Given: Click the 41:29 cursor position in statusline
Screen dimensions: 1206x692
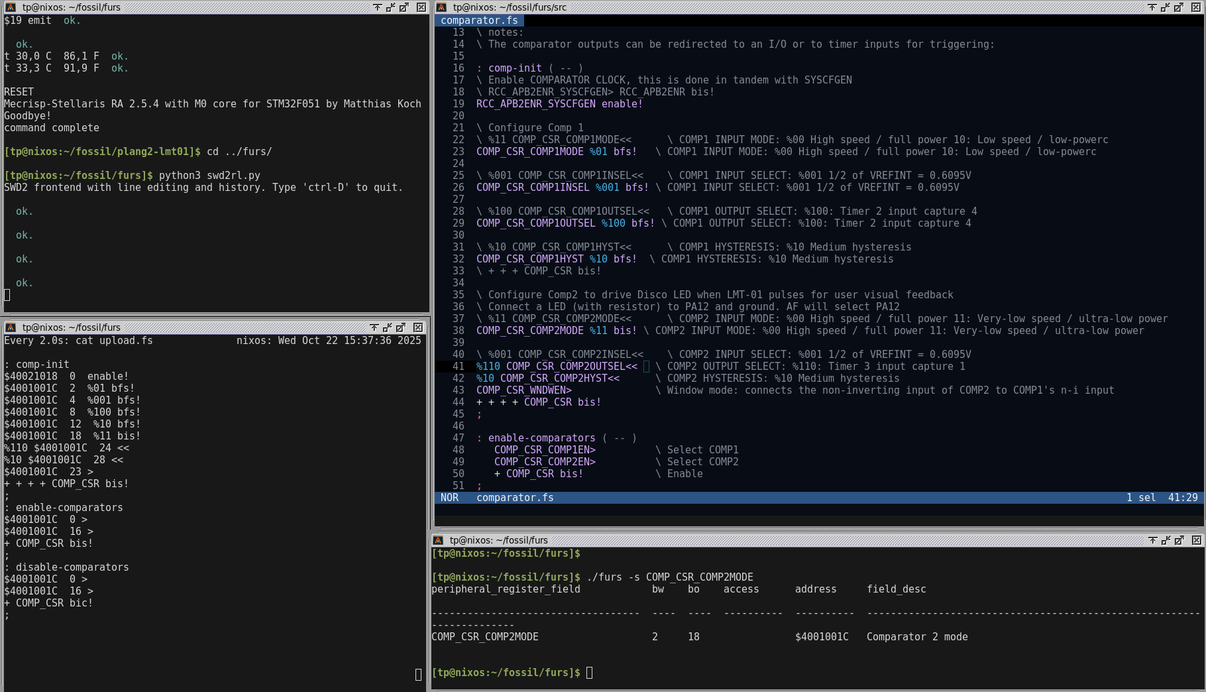Looking at the screenshot, I should click(x=1182, y=498).
